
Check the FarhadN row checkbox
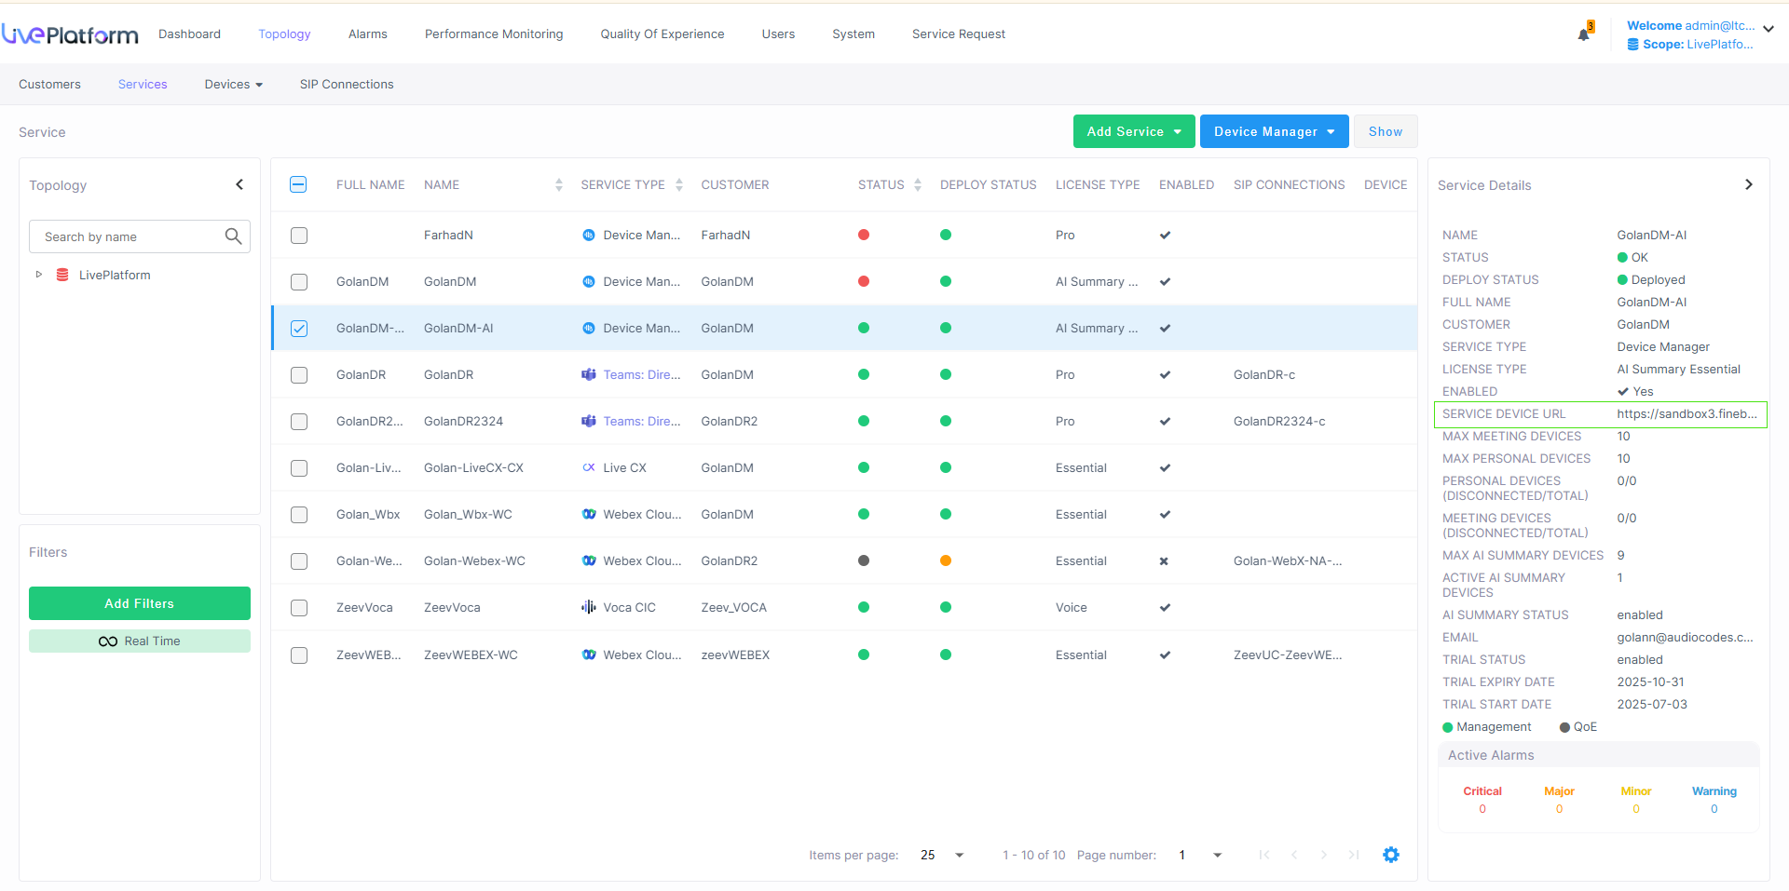tap(299, 236)
